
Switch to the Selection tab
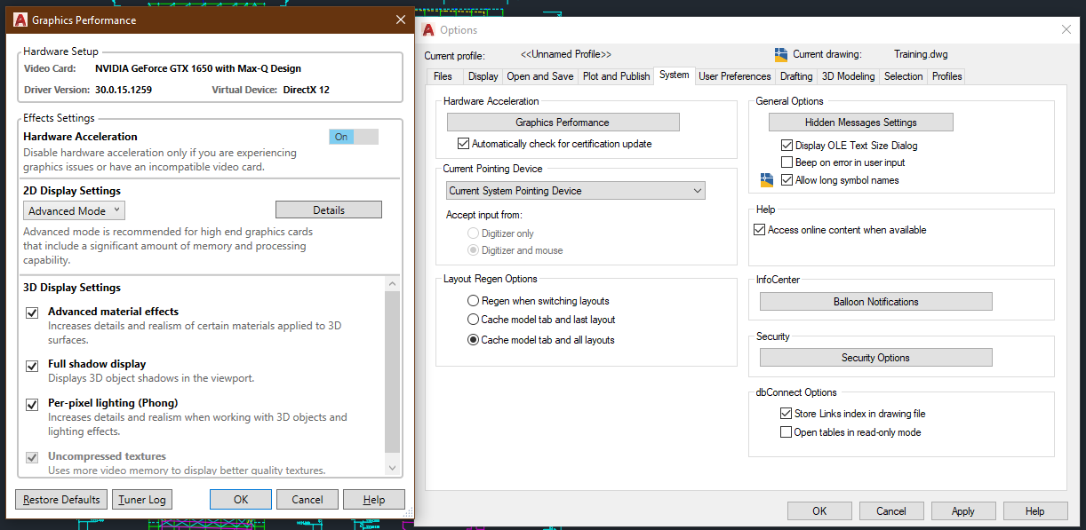pos(903,76)
